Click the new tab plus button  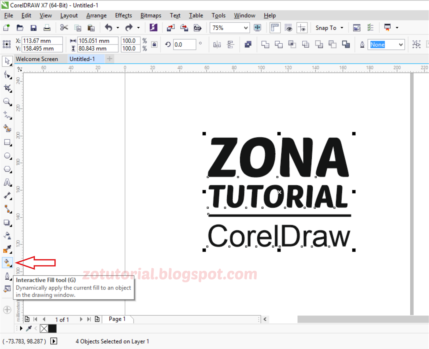tap(109, 59)
